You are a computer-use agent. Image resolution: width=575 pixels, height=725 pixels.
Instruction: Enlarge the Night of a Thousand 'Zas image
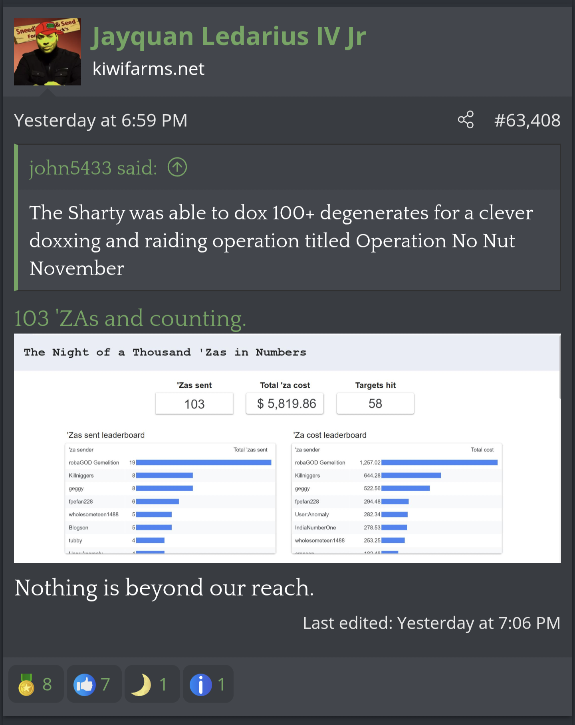pyautogui.click(x=287, y=448)
